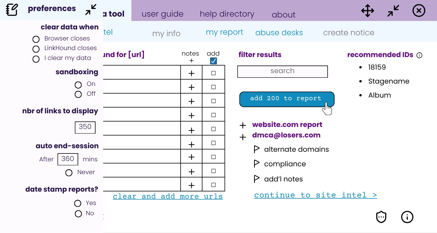Screen dimensions: 437x233
Task: Toggle the add-all checkbox in the table header
Action: 214,61
